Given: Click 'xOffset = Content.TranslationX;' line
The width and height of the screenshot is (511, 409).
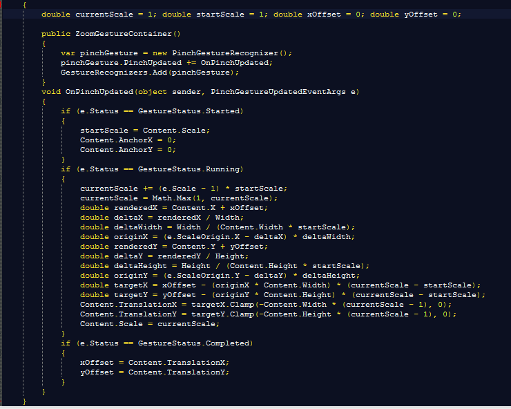Looking at the screenshot, I should click(155, 363).
